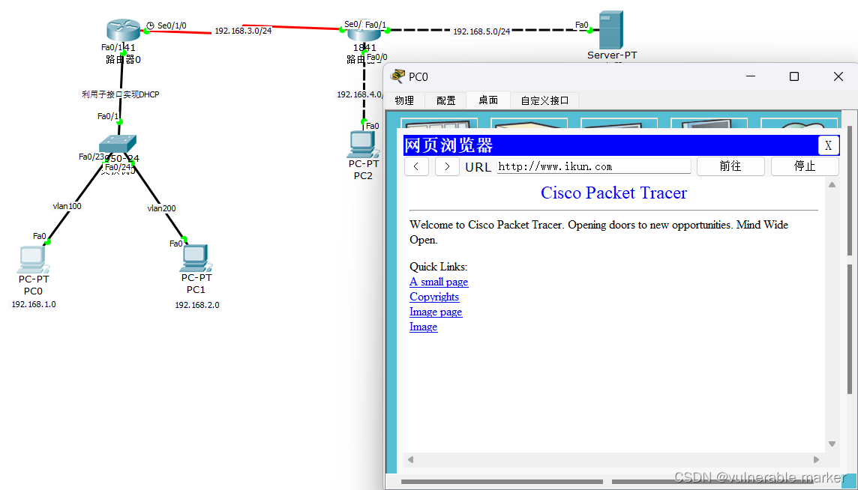Click the vlan100 label
Viewport: 858px width, 490px height.
[67, 206]
